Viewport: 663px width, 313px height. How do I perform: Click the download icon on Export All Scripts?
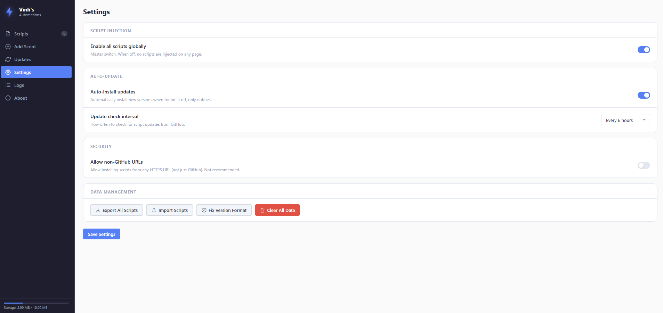coord(98,210)
